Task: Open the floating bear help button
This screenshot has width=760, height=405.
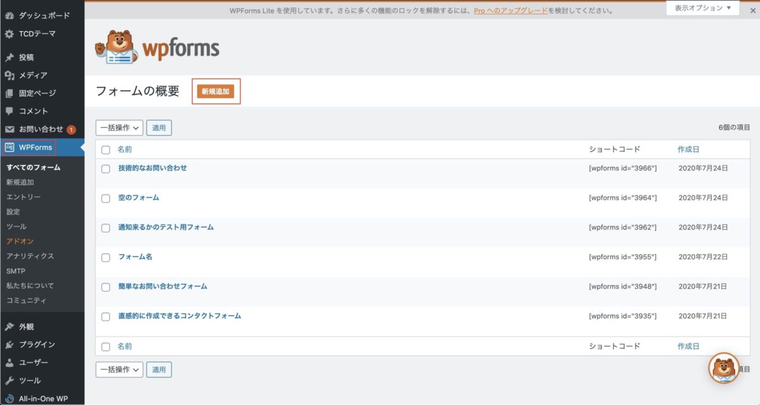Action: coord(724,368)
